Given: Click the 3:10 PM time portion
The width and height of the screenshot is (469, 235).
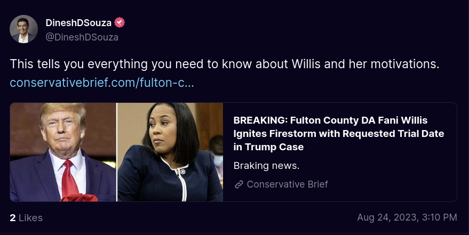Looking at the screenshot, I should 440,217.
